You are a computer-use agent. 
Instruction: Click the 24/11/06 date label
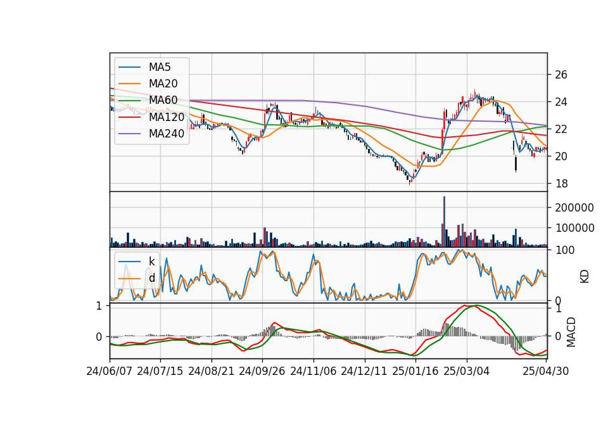[x=313, y=371]
